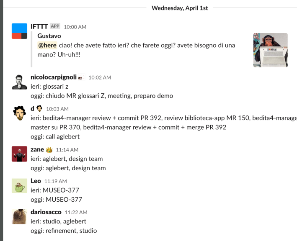297x241 pixels.
Task: Click the status emoji beside nicolocarpignoli
Action: click(x=81, y=77)
